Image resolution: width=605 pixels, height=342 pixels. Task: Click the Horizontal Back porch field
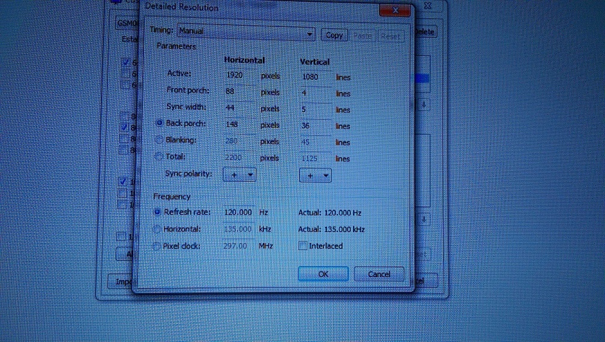click(x=238, y=125)
